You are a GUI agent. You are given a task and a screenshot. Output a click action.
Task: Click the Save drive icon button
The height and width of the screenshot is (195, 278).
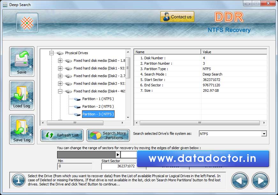[x=22, y=61]
